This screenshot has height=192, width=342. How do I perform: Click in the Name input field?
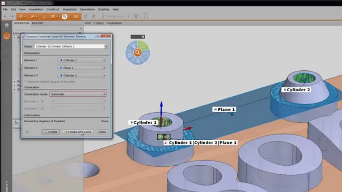pos(69,47)
